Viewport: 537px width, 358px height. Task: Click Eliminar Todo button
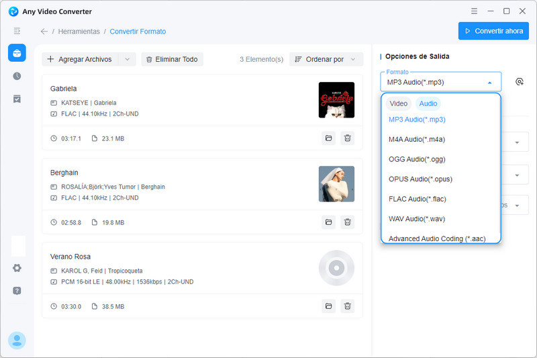click(173, 59)
